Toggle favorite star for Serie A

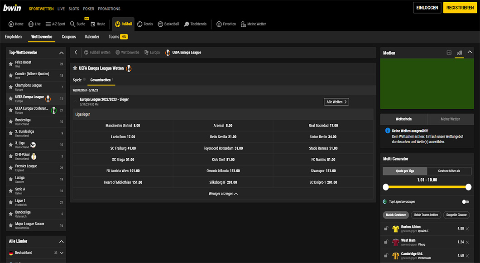[11, 191]
